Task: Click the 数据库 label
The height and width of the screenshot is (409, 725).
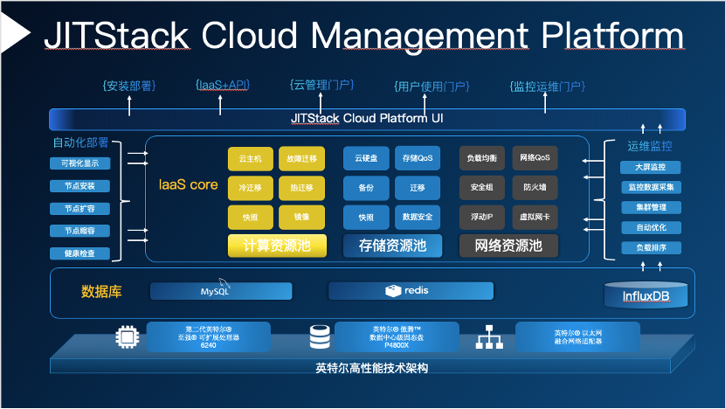Action: pyautogui.click(x=101, y=292)
